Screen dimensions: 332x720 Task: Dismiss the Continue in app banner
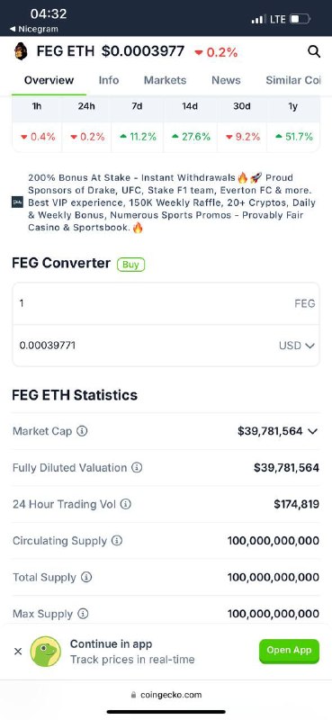point(18,651)
